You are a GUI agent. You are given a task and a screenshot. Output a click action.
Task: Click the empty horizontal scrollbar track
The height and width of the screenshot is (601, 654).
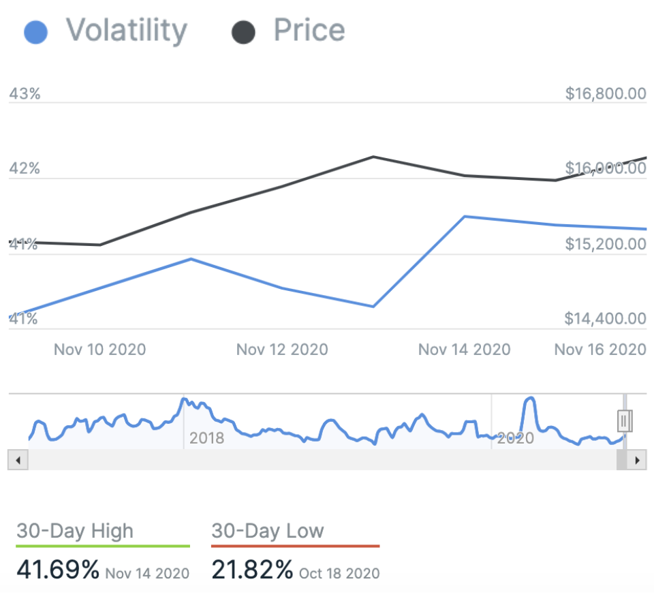point(320,461)
